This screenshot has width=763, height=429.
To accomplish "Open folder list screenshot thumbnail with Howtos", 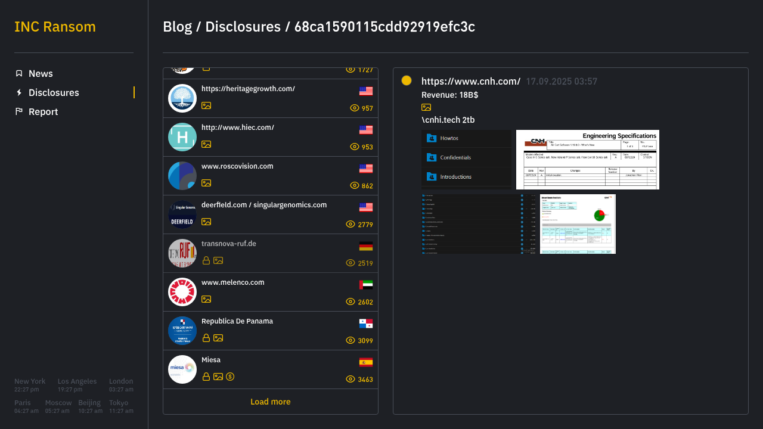I will [x=467, y=160].
